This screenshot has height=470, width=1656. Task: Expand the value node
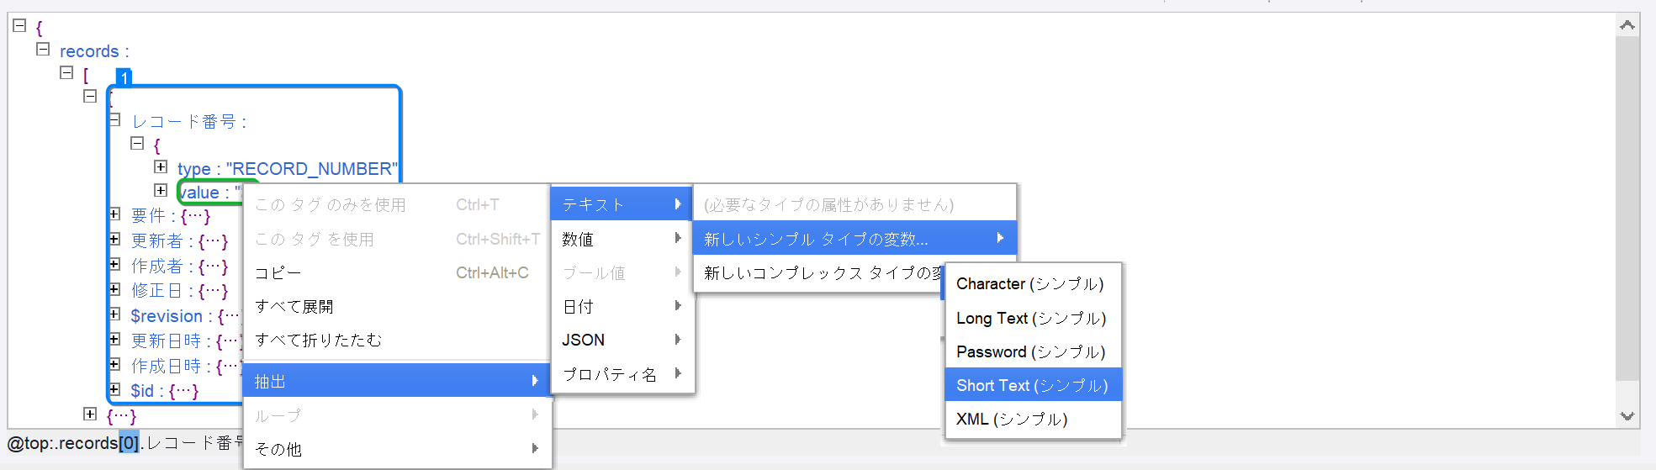(161, 190)
